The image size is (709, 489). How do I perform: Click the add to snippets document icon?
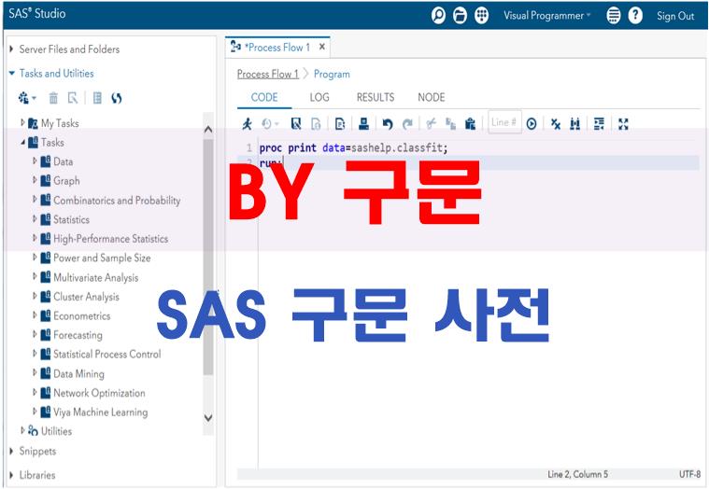point(340,123)
